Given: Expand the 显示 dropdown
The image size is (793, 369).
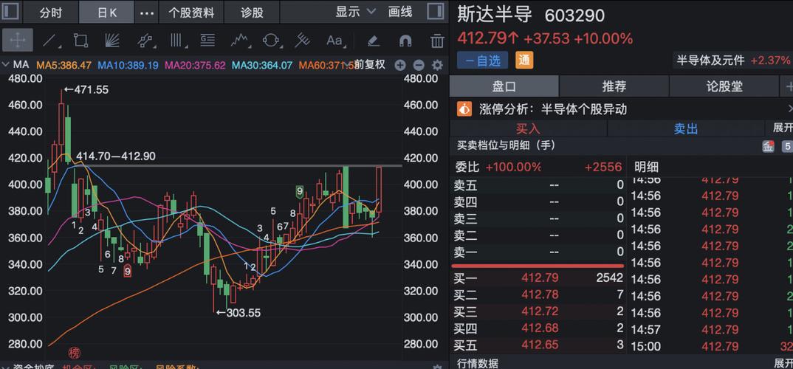Looking at the screenshot, I should (x=356, y=12).
